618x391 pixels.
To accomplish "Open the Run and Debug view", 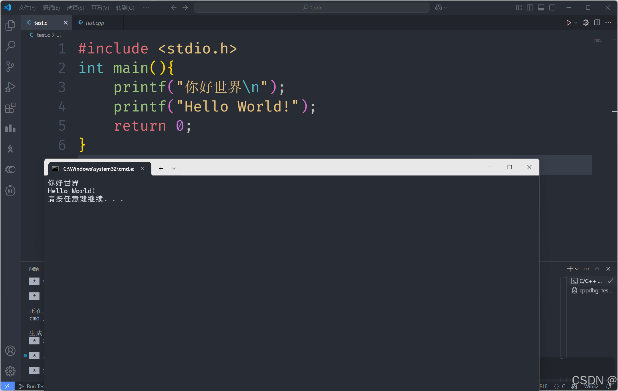I will click(10, 87).
